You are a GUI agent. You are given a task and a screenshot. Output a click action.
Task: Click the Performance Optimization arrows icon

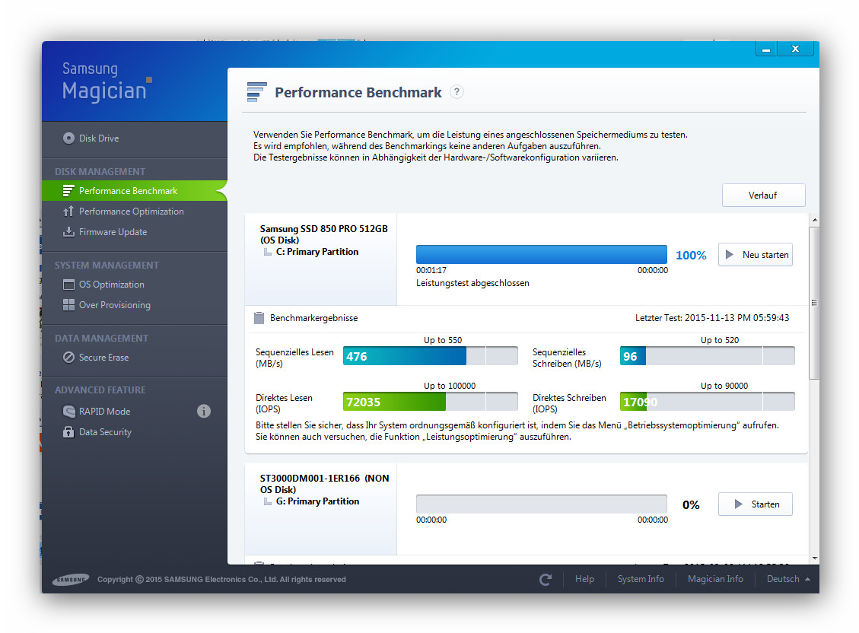pyautogui.click(x=68, y=212)
